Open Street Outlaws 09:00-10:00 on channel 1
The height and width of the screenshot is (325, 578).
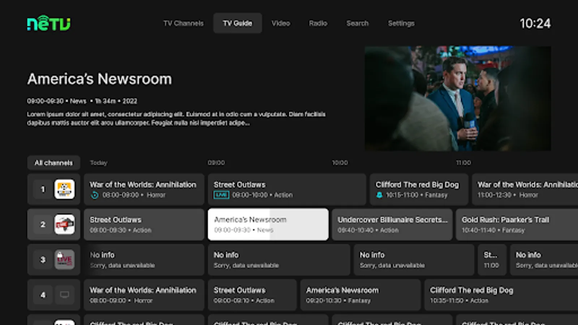coord(287,189)
